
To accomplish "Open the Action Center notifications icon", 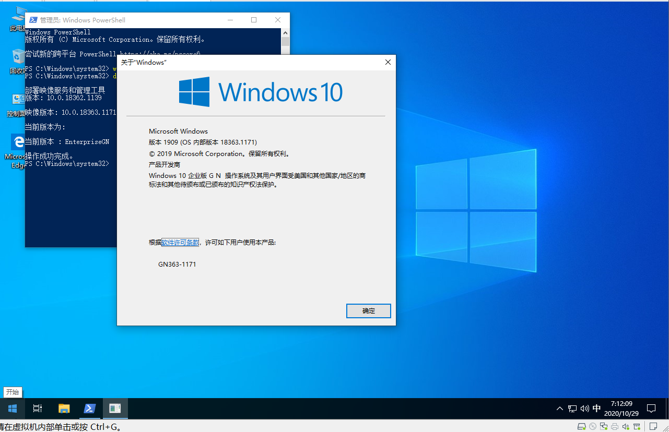I will click(x=651, y=409).
